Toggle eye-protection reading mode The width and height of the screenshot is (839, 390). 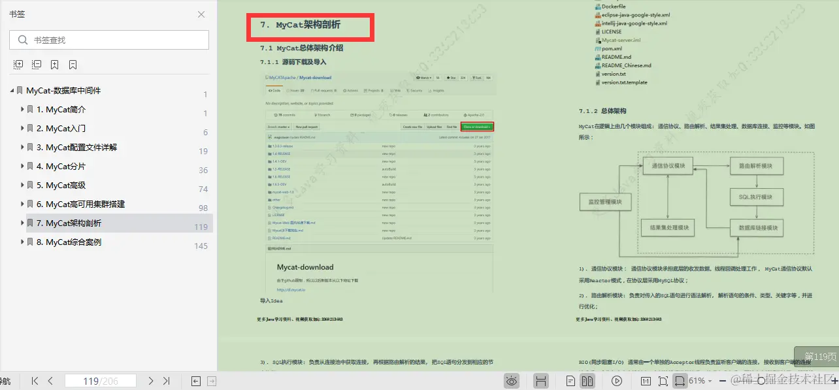tap(512, 380)
